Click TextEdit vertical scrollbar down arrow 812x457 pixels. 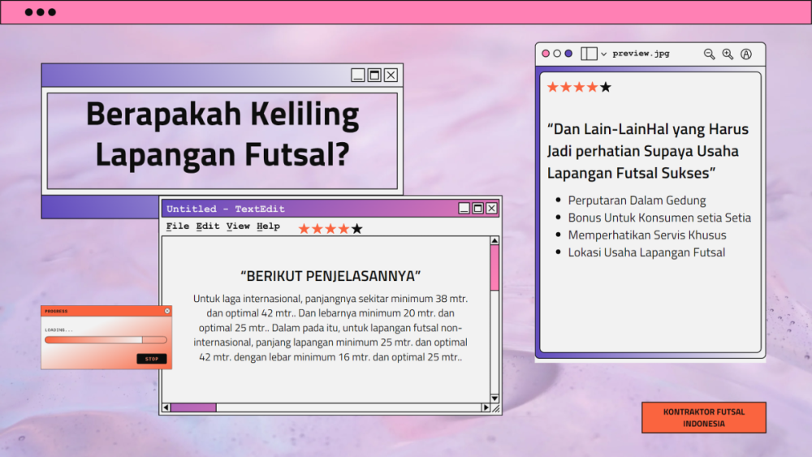click(x=495, y=399)
